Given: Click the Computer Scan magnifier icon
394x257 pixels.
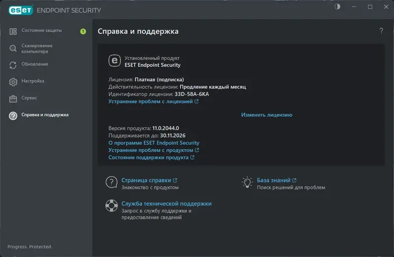Looking at the screenshot, I should (x=13, y=48).
